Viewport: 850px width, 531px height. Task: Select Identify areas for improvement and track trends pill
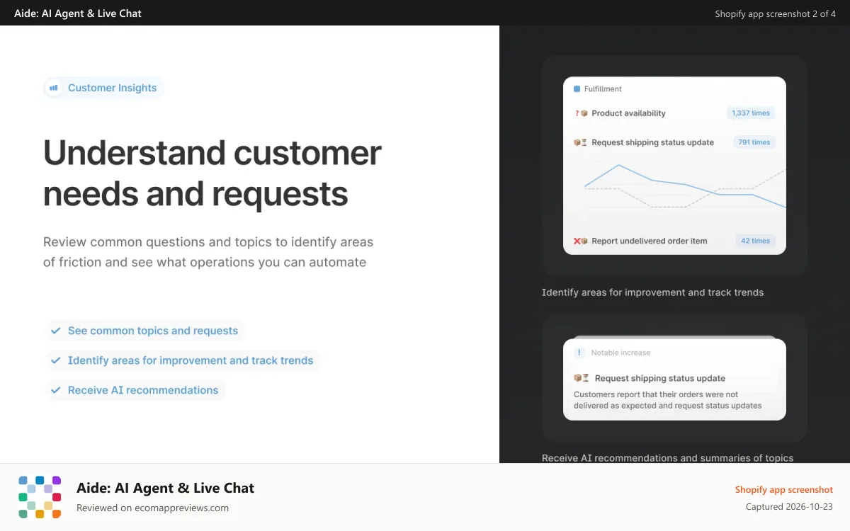[183, 360]
